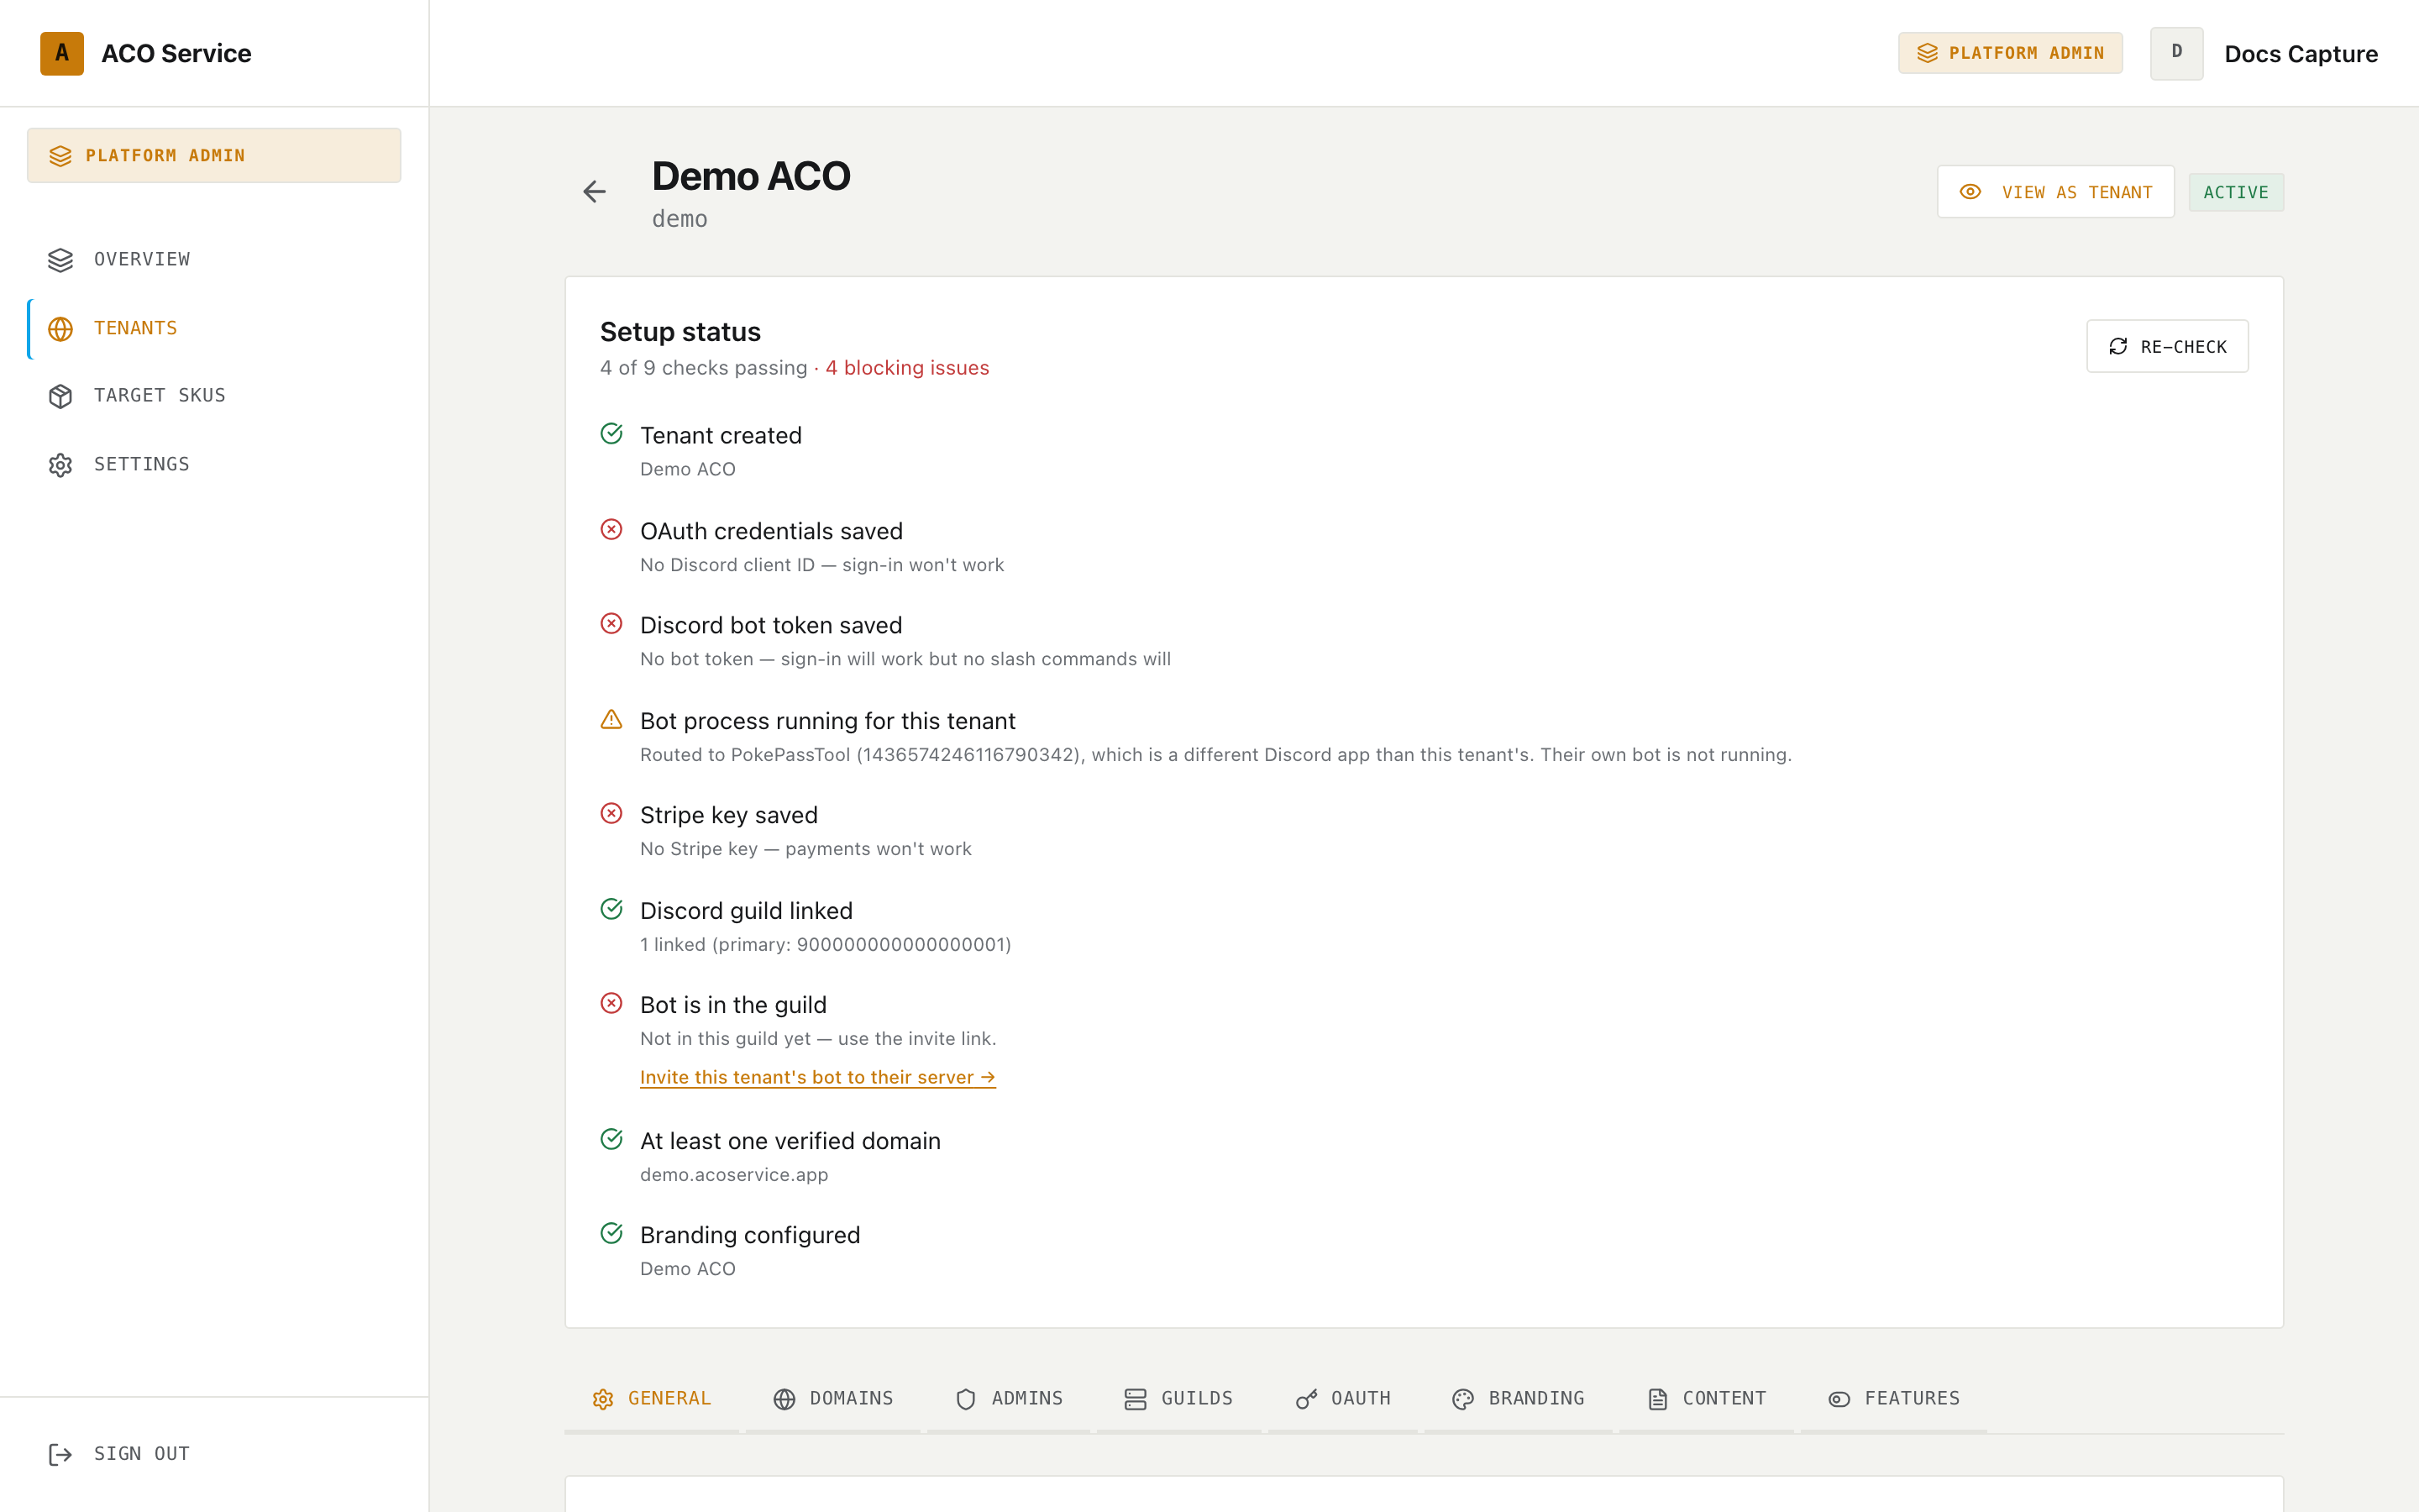Viewport: 2419px width, 1512px height.
Task: Click the Docs Capture user name
Action: tap(2301, 54)
